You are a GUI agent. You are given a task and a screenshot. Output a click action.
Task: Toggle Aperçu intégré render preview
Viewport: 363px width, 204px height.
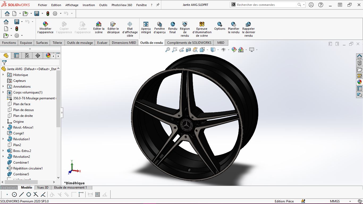click(146, 28)
